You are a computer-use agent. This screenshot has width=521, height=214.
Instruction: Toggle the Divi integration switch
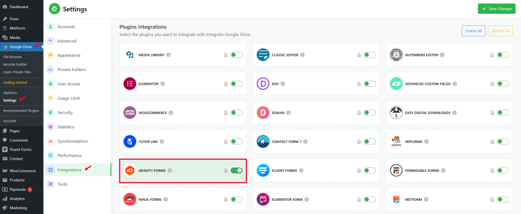(370, 84)
